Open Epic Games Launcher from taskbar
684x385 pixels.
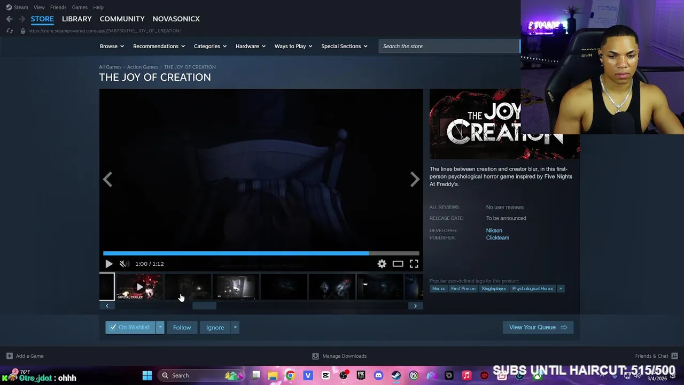click(361, 375)
